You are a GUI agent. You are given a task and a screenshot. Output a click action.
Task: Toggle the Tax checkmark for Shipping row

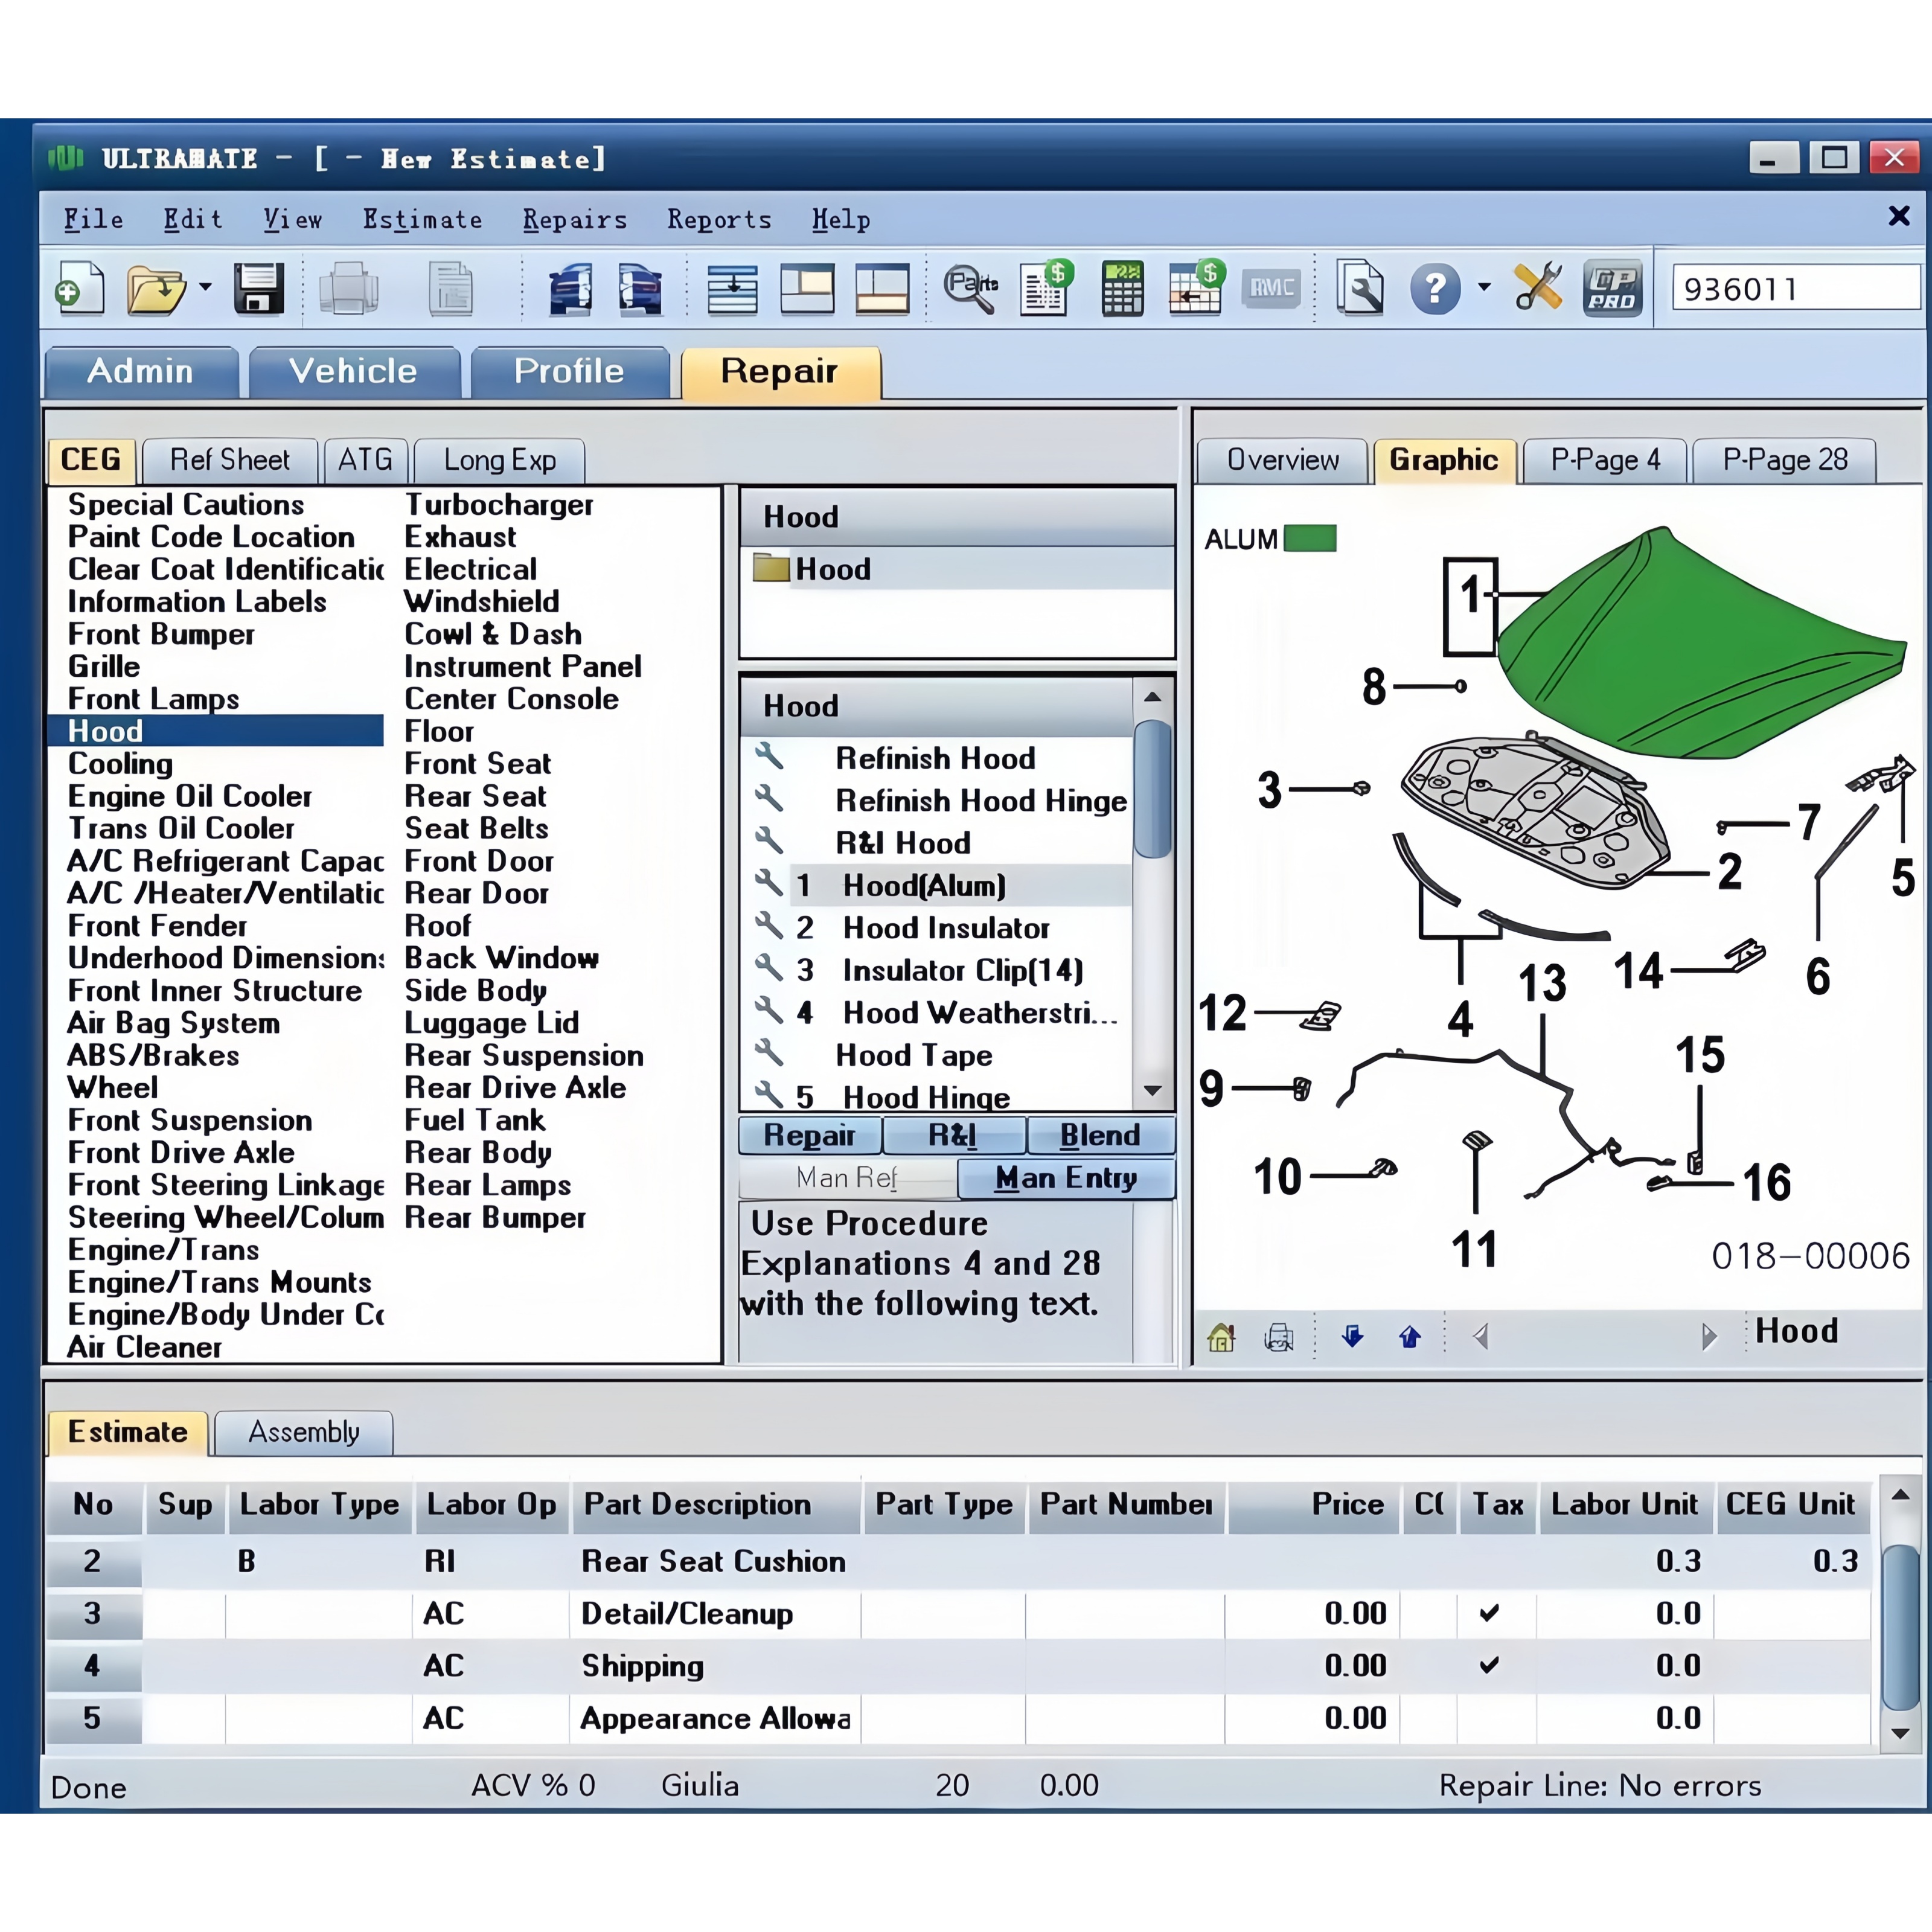1489,1664
